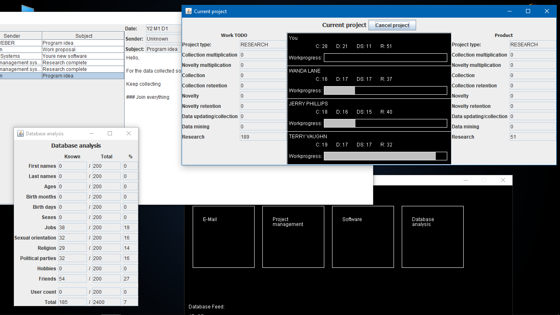This screenshot has height=315, width=560.
Task: Click TERRY VAUGHN's work progress bar
Action: pos(385,156)
